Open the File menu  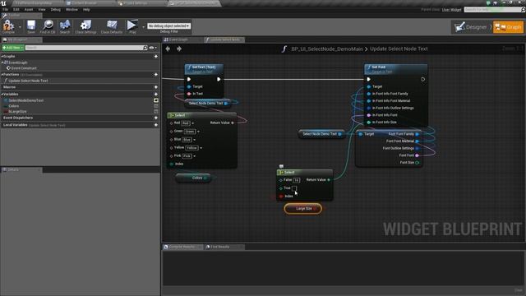click(6, 9)
